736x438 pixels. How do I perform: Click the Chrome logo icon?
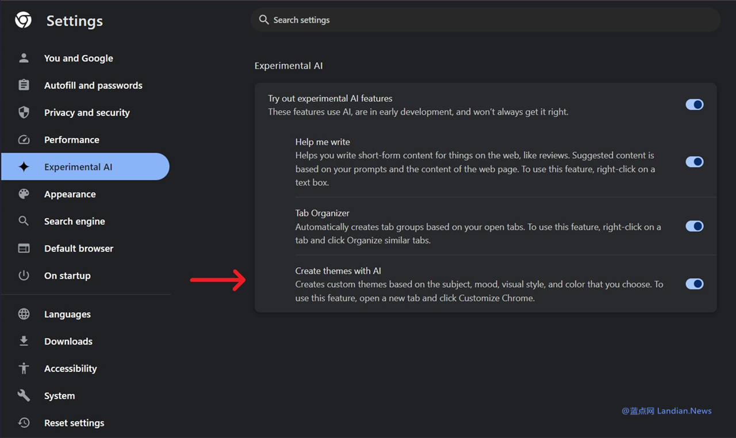[x=24, y=21]
